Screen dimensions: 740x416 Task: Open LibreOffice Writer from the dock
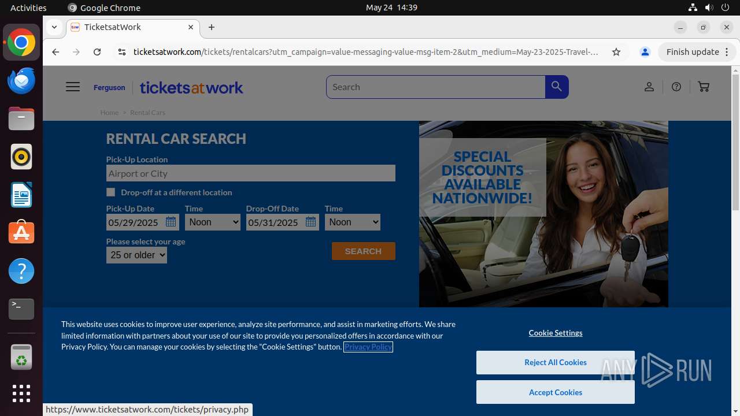(x=21, y=195)
